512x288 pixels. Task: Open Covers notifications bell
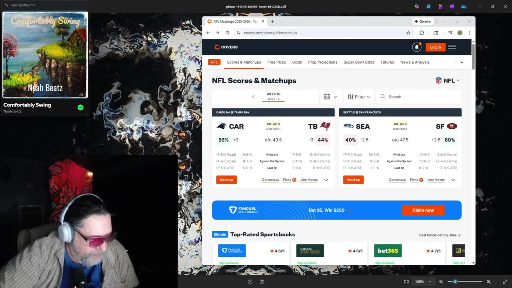tap(417, 47)
